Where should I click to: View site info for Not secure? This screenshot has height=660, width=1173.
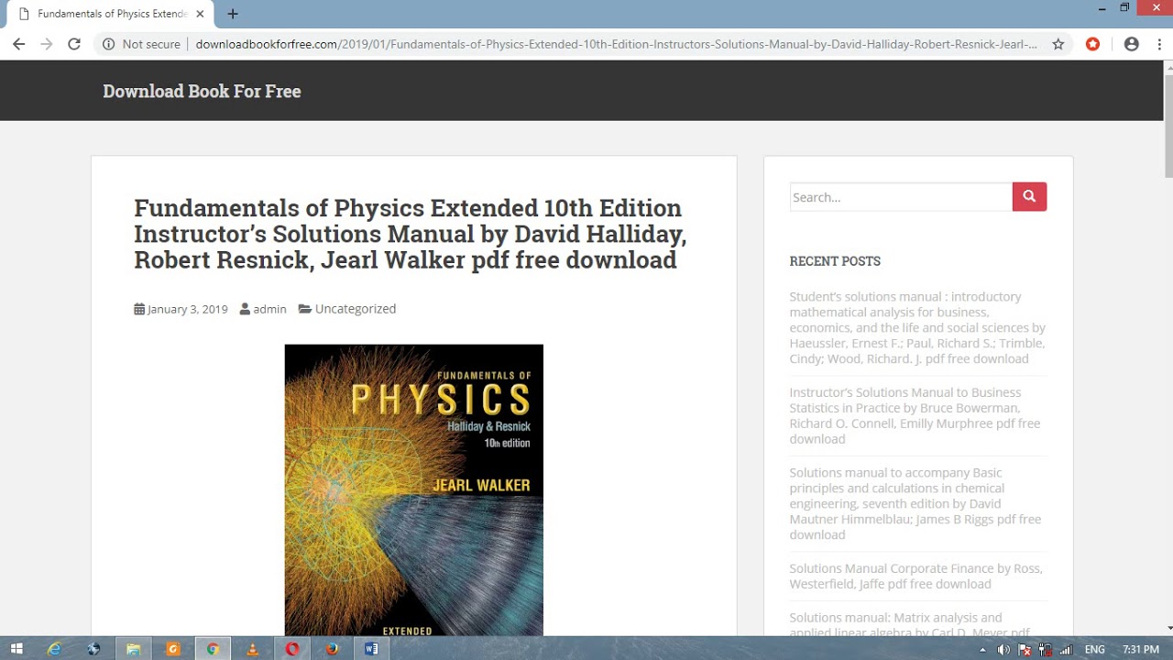coord(141,44)
